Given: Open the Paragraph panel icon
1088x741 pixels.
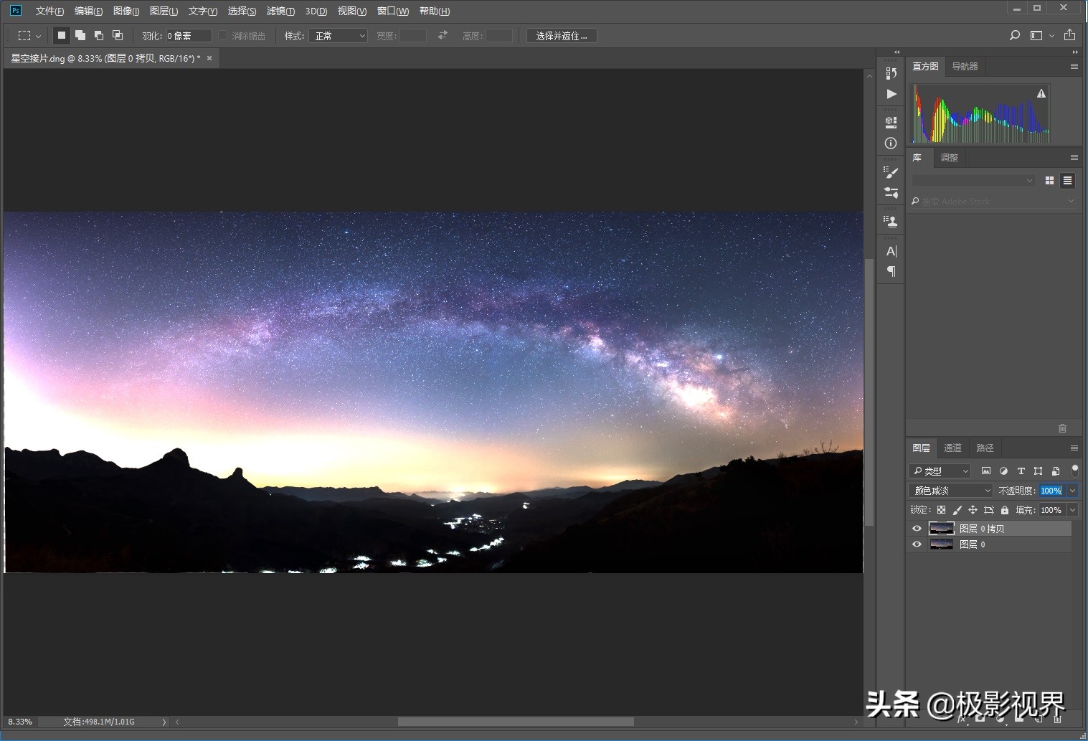Looking at the screenshot, I should tap(891, 271).
